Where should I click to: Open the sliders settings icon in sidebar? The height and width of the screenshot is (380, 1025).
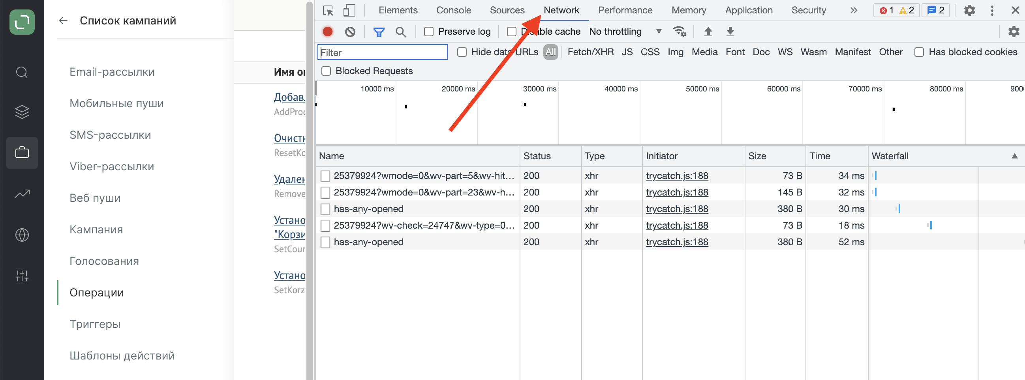point(22,276)
